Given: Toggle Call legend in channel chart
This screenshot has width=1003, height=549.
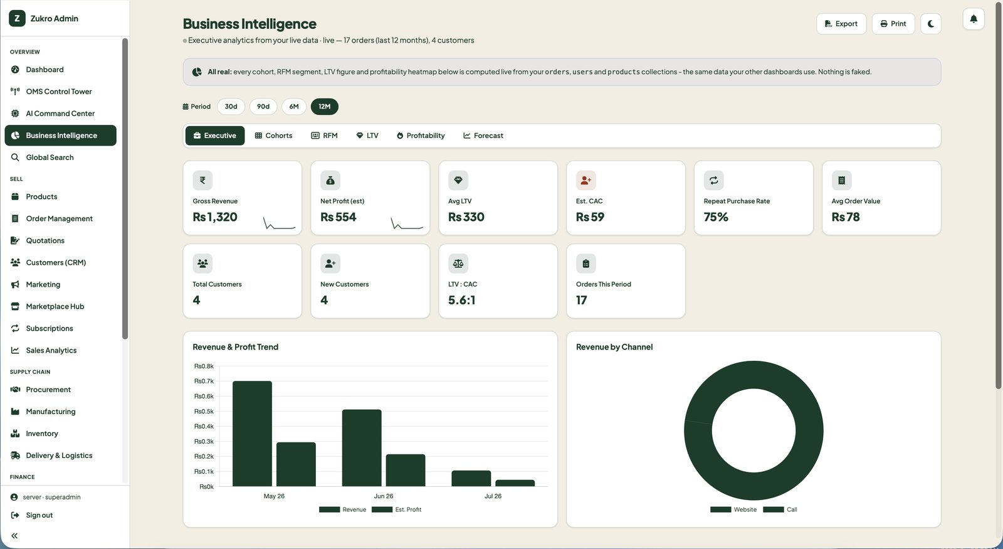Looking at the screenshot, I should pos(774,509).
